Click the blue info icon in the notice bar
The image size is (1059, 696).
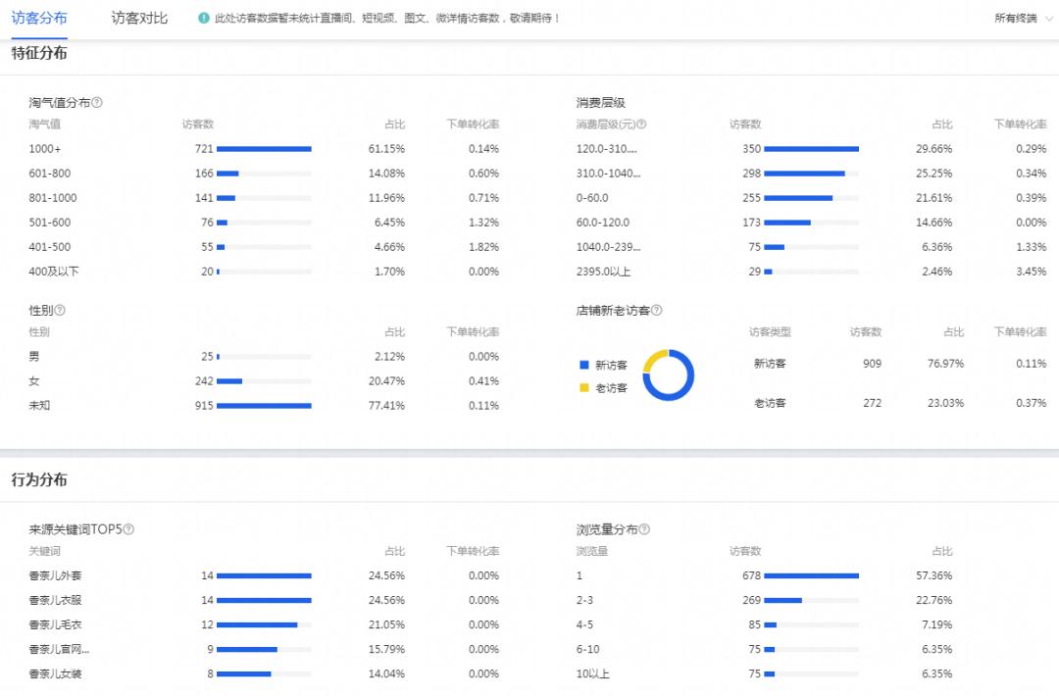[203, 18]
